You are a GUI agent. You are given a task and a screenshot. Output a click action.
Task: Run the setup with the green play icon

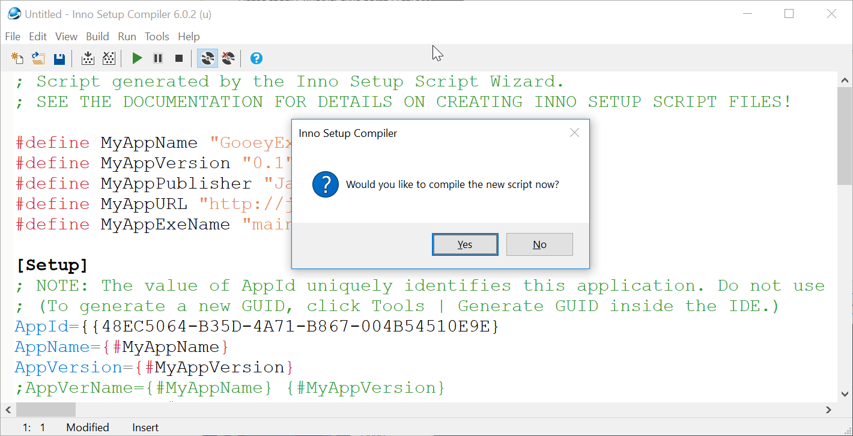click(138, 58)
